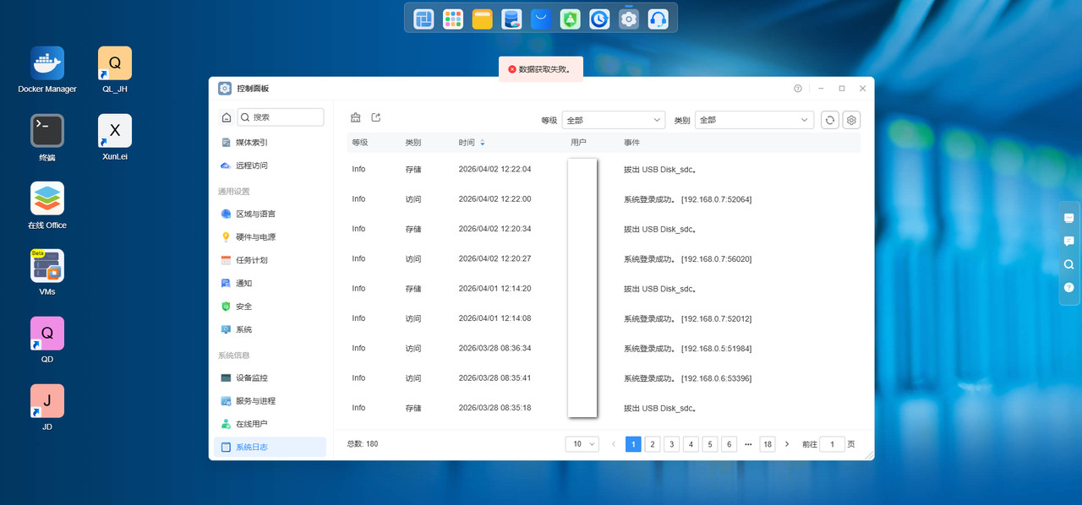Image resolution: width=1082 pixels, height=505 pixels.
Task: Open 服务与进程 in sidebar
Action: 270,401
